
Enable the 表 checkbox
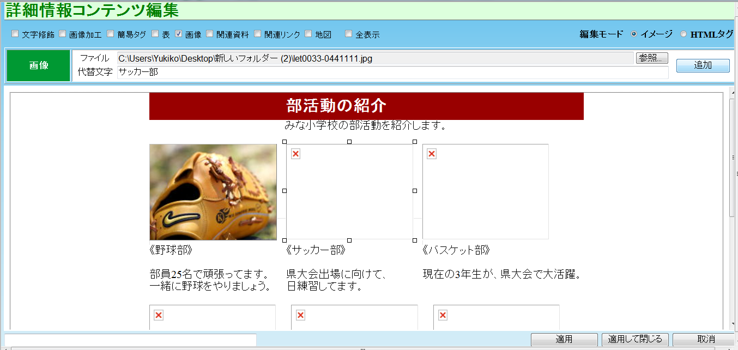155,34
